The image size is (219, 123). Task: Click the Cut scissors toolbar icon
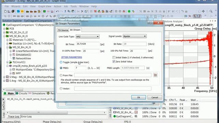click(x=65, y=11)
